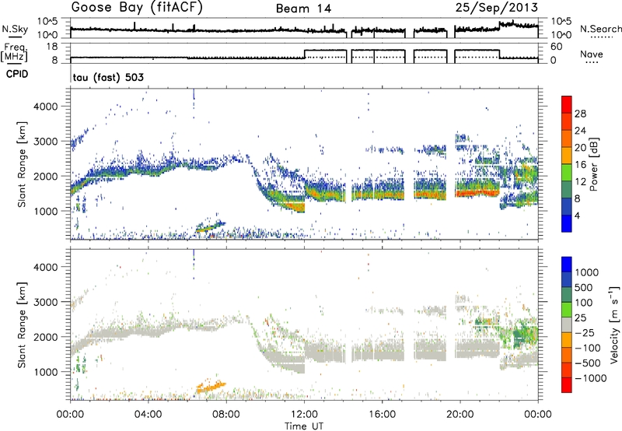Click the 'N.Search' legend label
622x431 pixels.
[x=600, y=29]
